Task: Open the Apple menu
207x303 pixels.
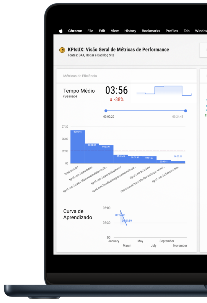Action: coord(61,31)
